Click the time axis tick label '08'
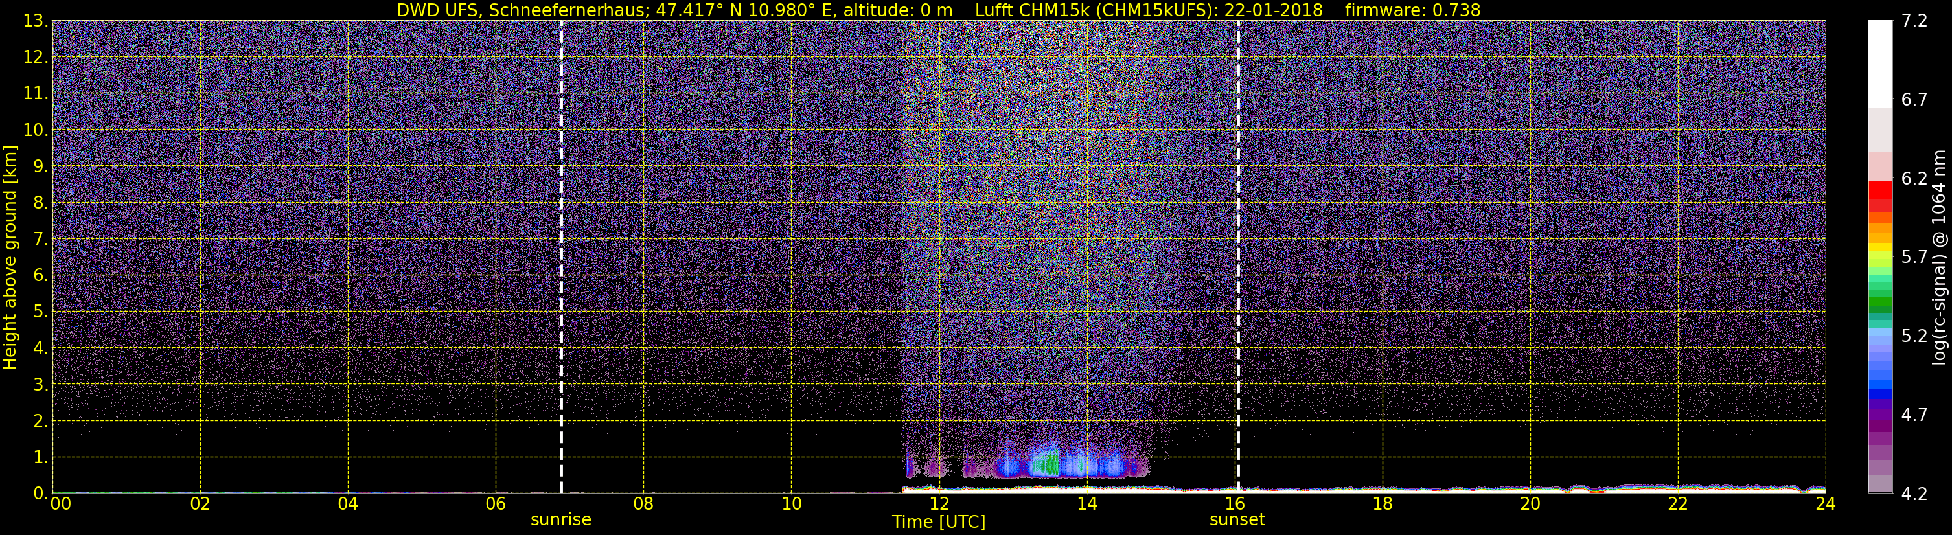The width and height of the screenshot is (1952, 535). click(x=643, y=504)
